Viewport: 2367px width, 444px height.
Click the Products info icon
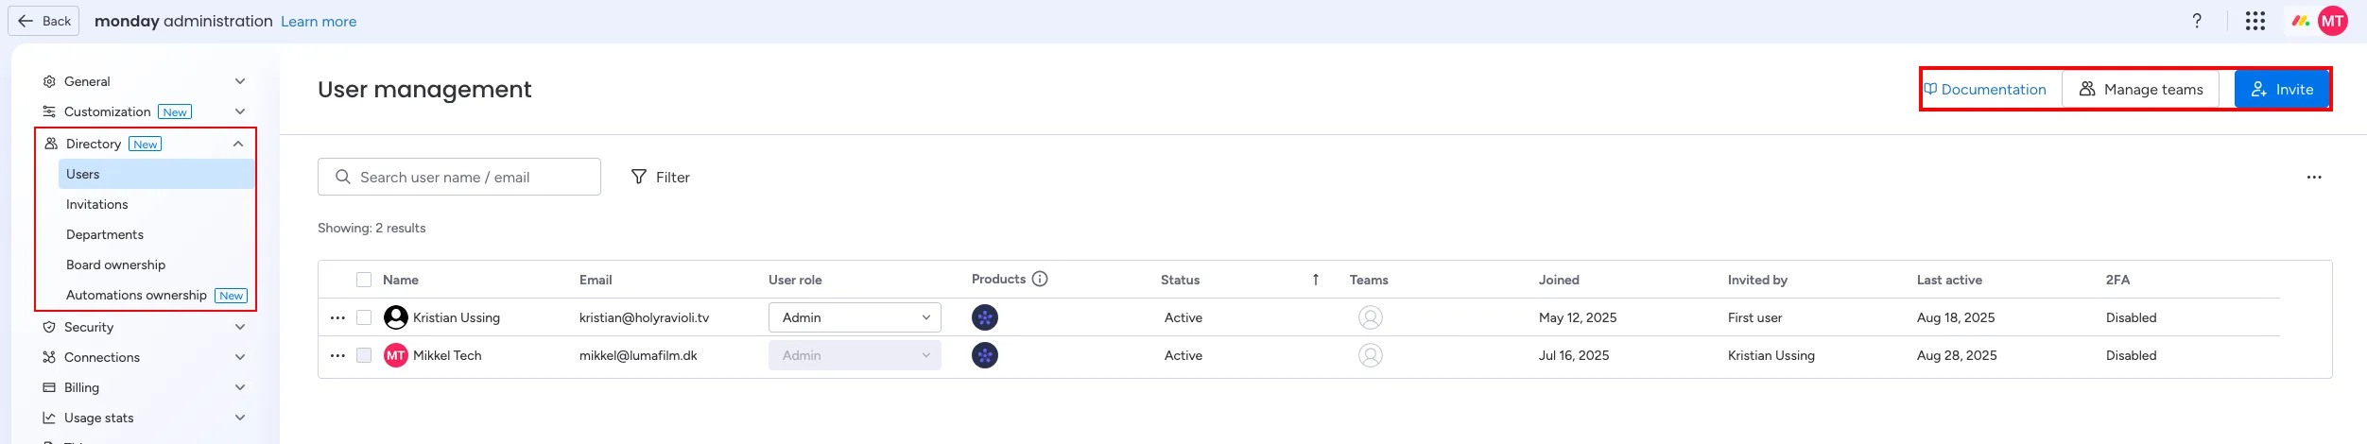pos(1040,279)
